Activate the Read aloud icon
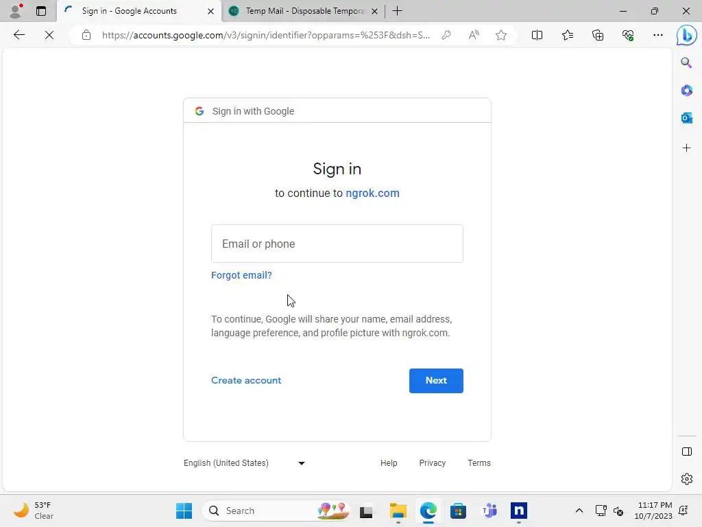The width and height of the screenshot is (702, 527). [474, 35]
